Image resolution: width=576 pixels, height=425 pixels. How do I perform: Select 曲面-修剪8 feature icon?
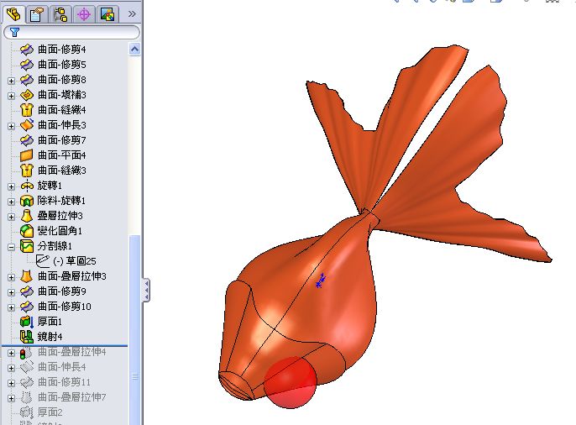27,79
